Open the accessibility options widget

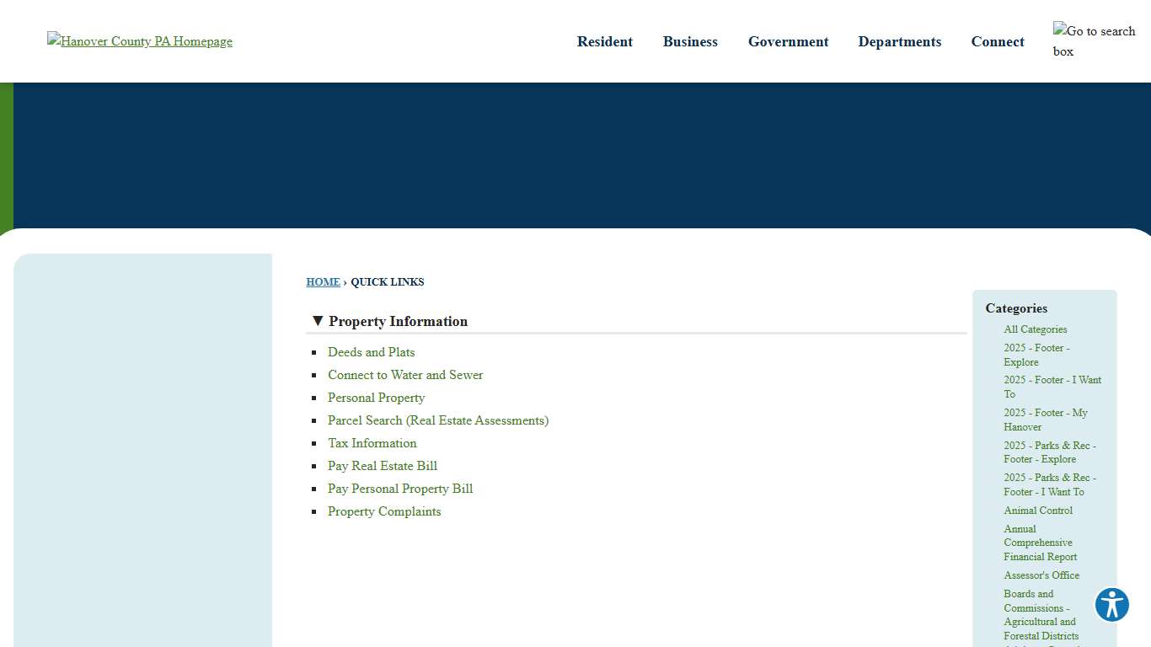tap(1111, 604)
